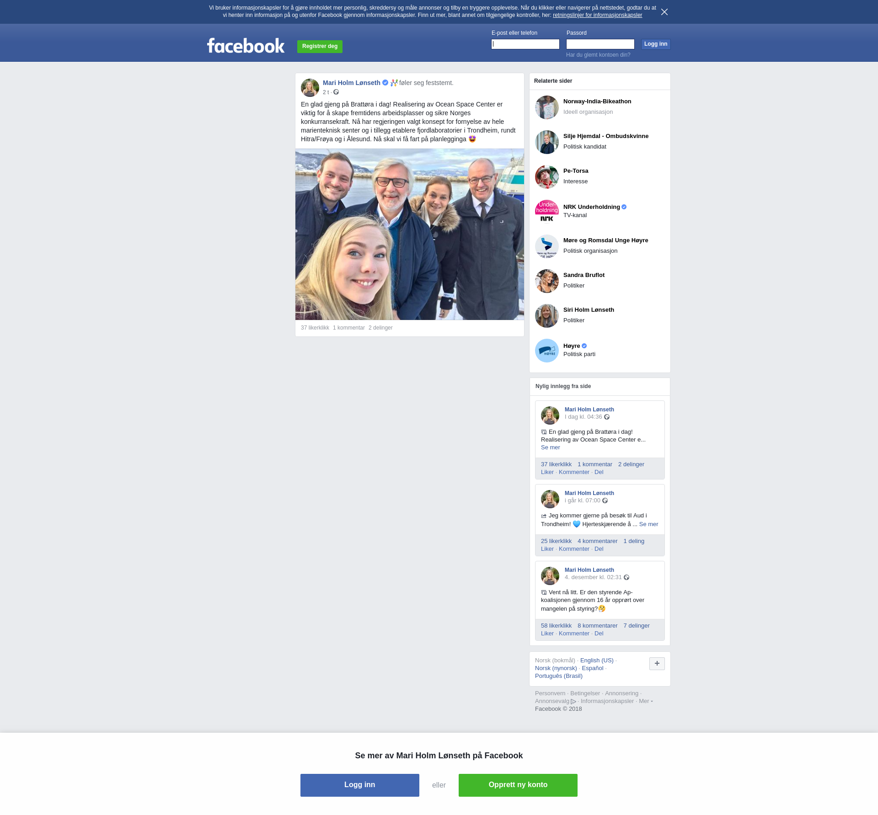
Task: Open the Har du glemt kontoen din link
Action: [598, 55]
